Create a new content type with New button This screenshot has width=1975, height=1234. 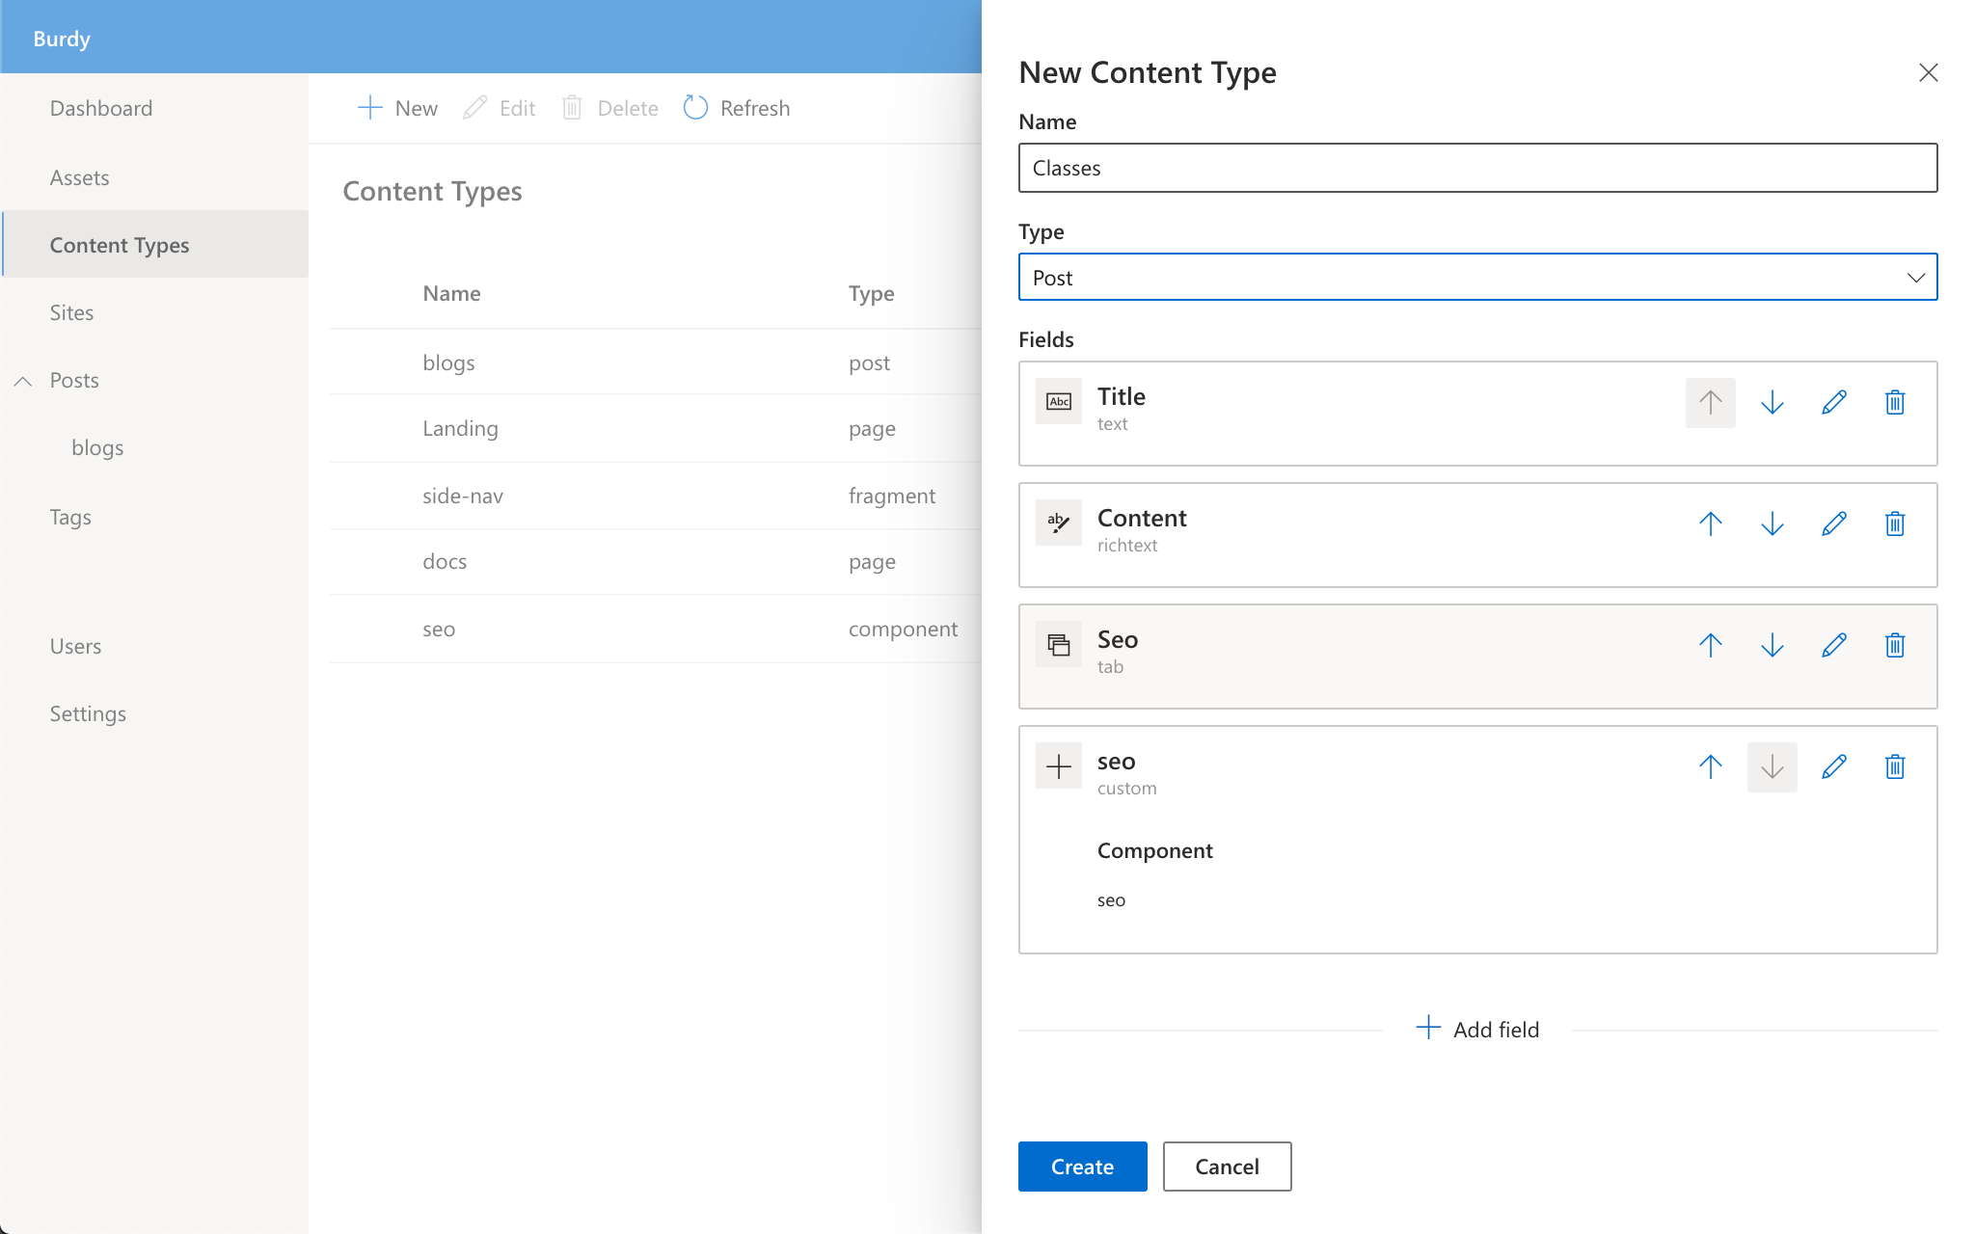395,107
